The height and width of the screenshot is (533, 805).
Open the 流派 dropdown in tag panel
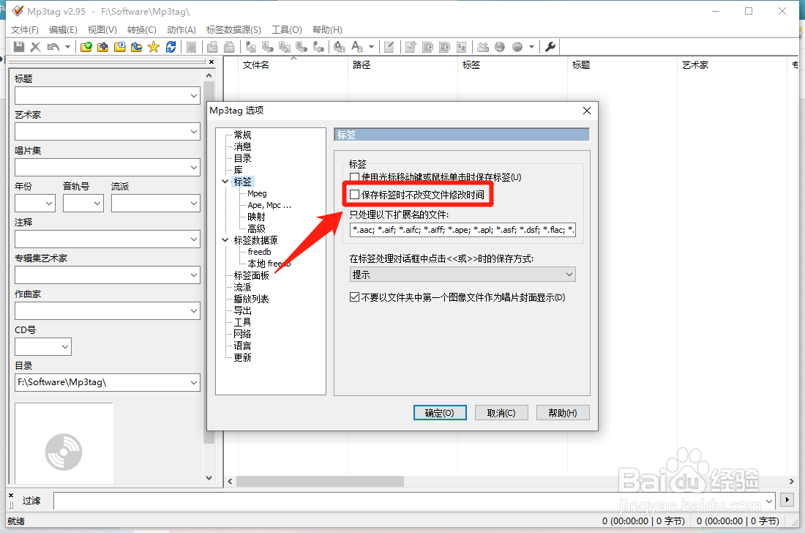(193, 204)
